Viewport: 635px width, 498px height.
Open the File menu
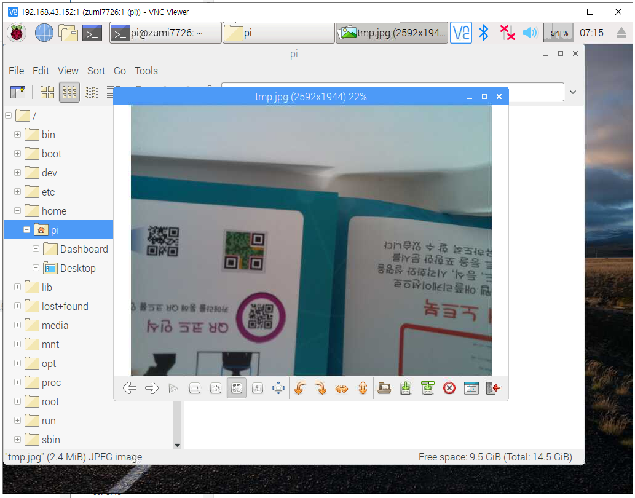tap(16, 71)
